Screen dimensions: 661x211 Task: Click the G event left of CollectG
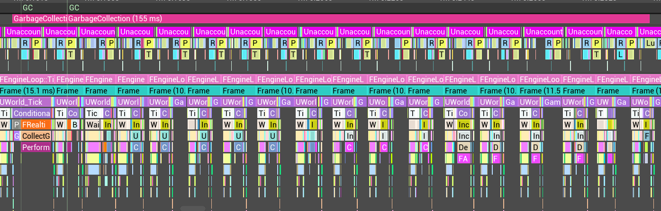coord(17,136)
